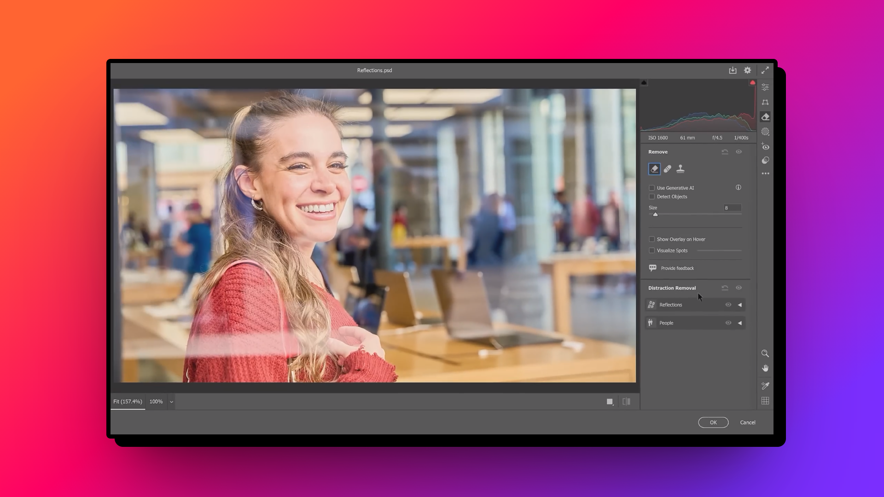Open the zoom level dropdown
This screenshot has width=884, height=497.
tap(171, 401)
